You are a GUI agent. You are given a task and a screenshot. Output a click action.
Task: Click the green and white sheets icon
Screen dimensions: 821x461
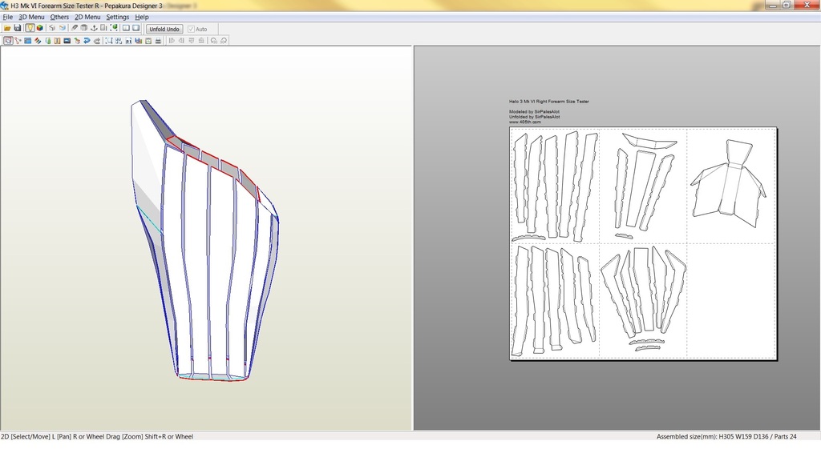(x=47, y=40)
